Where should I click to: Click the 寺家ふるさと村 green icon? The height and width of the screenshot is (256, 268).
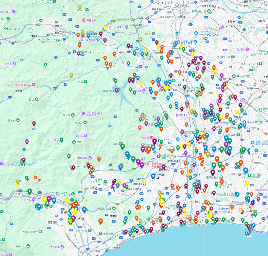click(x=261, y=63)
